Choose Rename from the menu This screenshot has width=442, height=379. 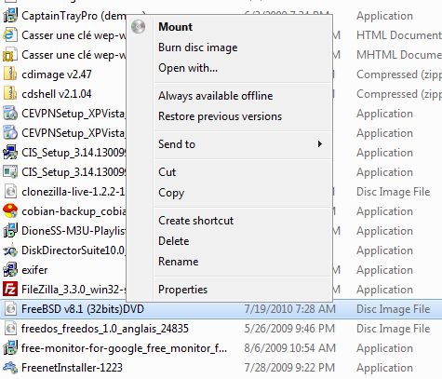click(179, 262)
